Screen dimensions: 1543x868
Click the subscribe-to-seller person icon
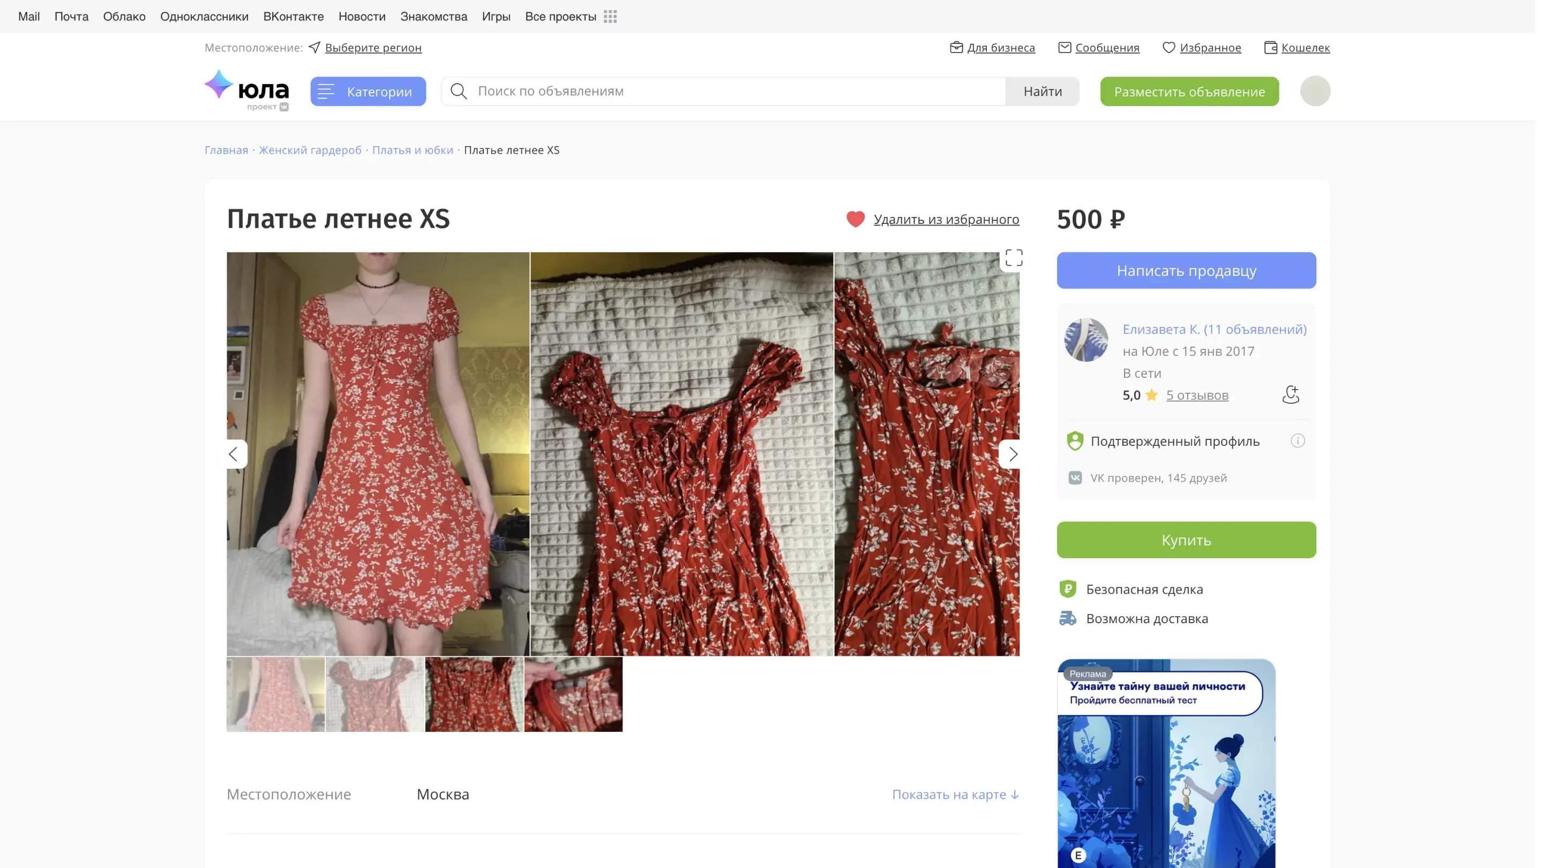point(1290,395)
